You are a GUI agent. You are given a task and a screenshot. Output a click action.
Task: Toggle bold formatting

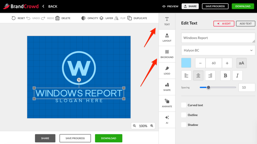[225, 75]
